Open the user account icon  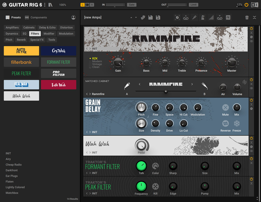73,18
